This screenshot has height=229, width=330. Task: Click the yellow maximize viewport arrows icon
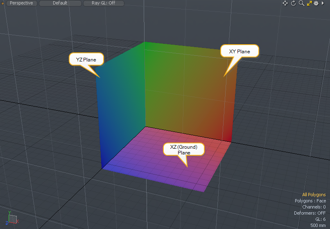pyautogui.click(x=309, y=3)
